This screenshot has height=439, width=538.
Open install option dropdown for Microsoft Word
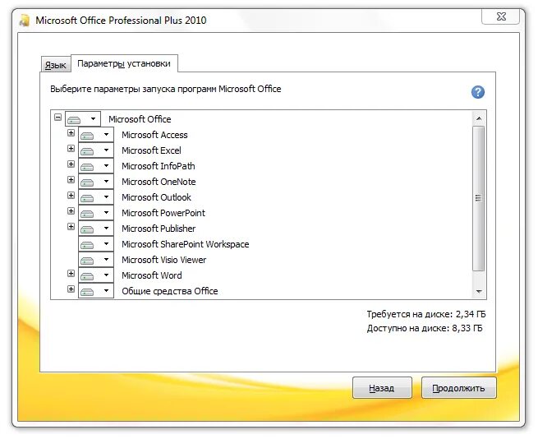(96, 275)
